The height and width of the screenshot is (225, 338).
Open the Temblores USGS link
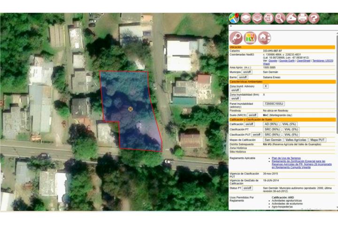pos(323,60)
